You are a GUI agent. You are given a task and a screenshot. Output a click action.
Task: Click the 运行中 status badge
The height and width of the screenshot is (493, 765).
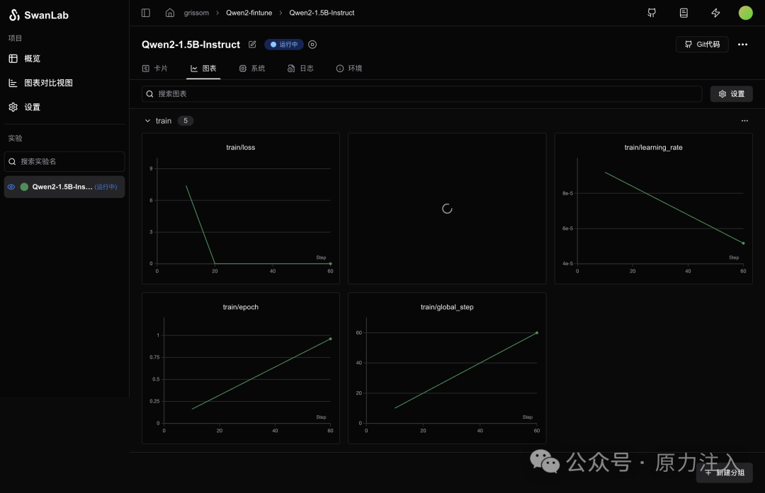[x=284, y=45]
